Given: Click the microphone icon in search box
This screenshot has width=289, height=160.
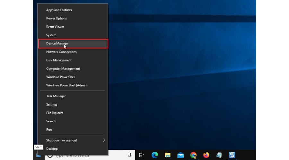Looking at the screenshot, I should tap(130, 155).
